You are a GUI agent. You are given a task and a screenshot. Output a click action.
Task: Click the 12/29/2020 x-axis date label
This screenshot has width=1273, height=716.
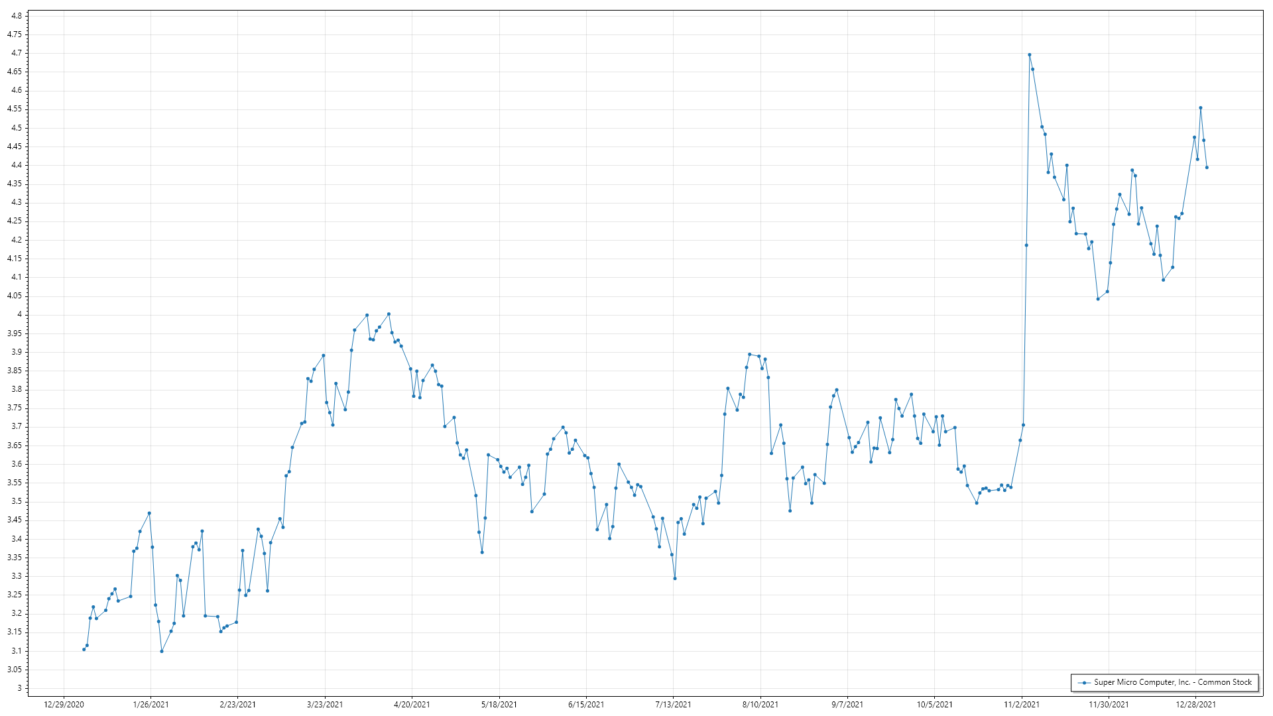click(64, 705)
